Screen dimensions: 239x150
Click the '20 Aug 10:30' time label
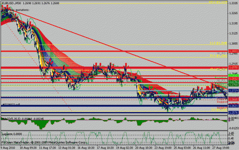pos(144,148)
